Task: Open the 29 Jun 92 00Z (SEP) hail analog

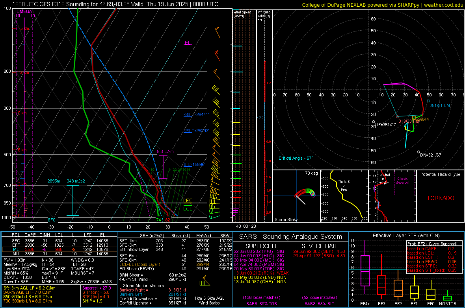Action: 319,251
